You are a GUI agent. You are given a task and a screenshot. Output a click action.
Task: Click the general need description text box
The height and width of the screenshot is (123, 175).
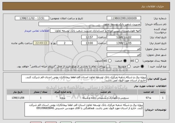(84, 79)
